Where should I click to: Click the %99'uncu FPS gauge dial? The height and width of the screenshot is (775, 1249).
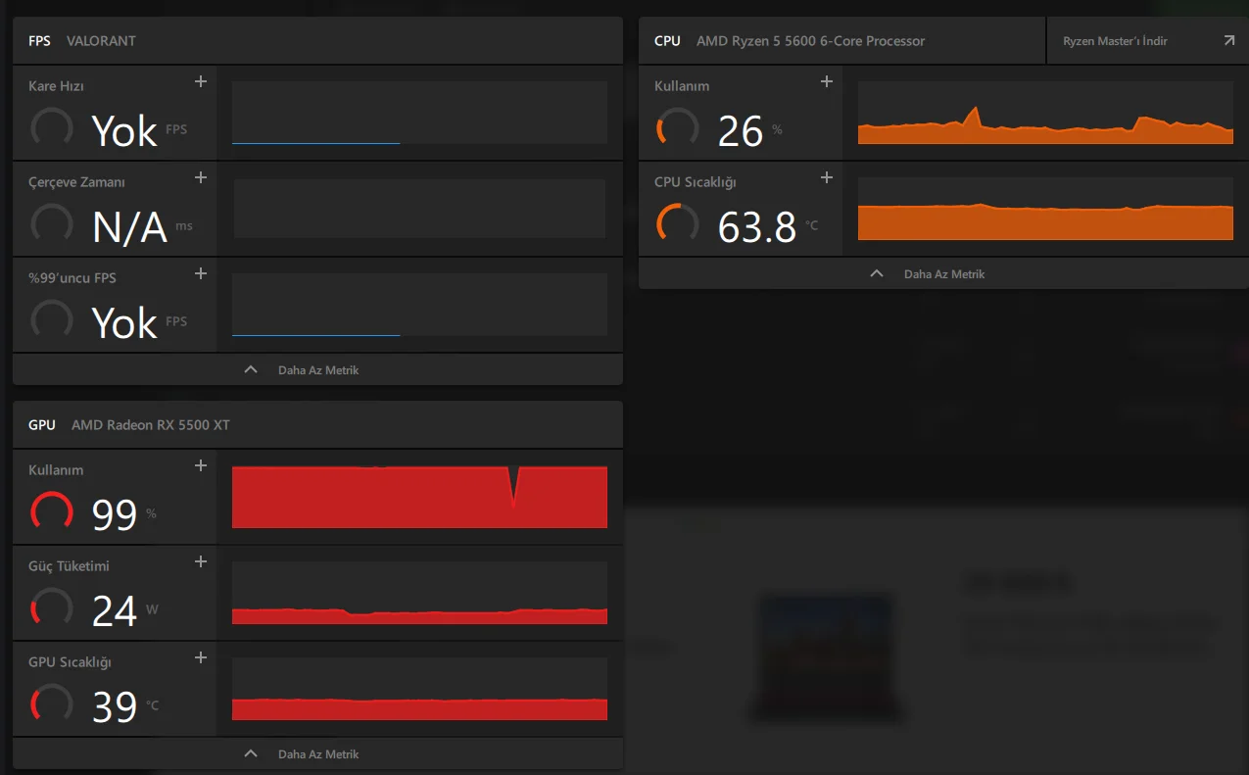pos(52,320)
